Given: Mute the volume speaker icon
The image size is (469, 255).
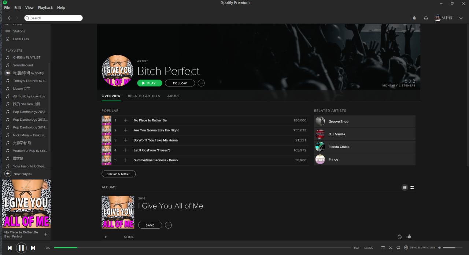Looking at the screenshot, I should (440, 248).
